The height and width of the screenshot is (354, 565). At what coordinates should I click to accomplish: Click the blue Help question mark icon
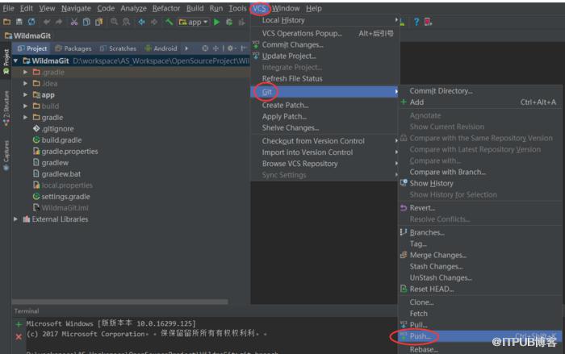(416, 22)
